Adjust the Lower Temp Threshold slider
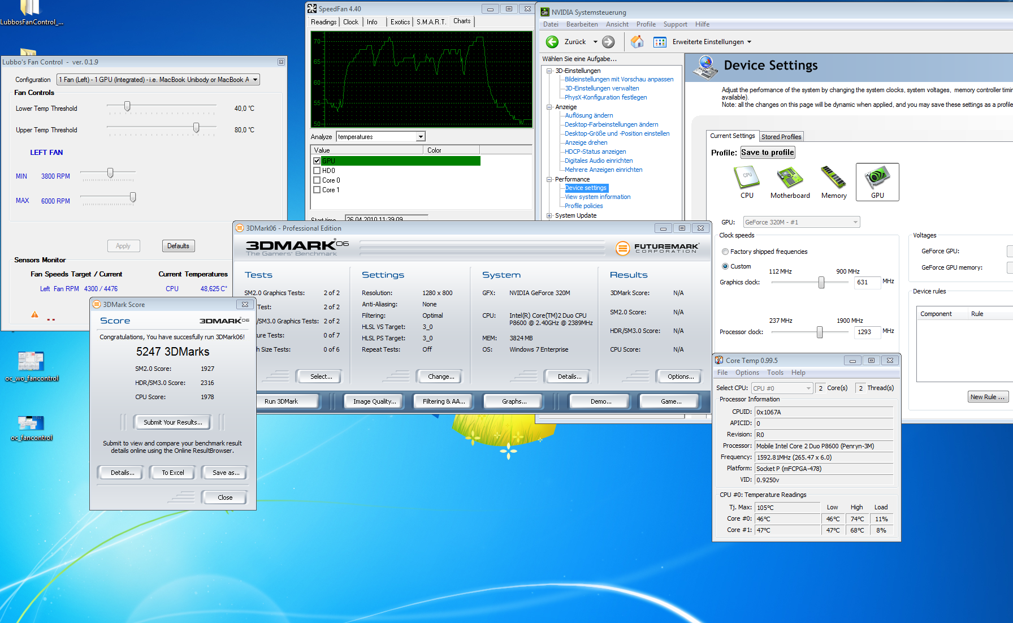 [x=127, y=106]
